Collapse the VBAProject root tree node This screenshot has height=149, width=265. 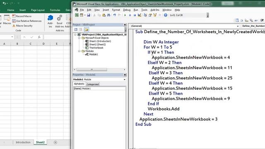(75, 35)
